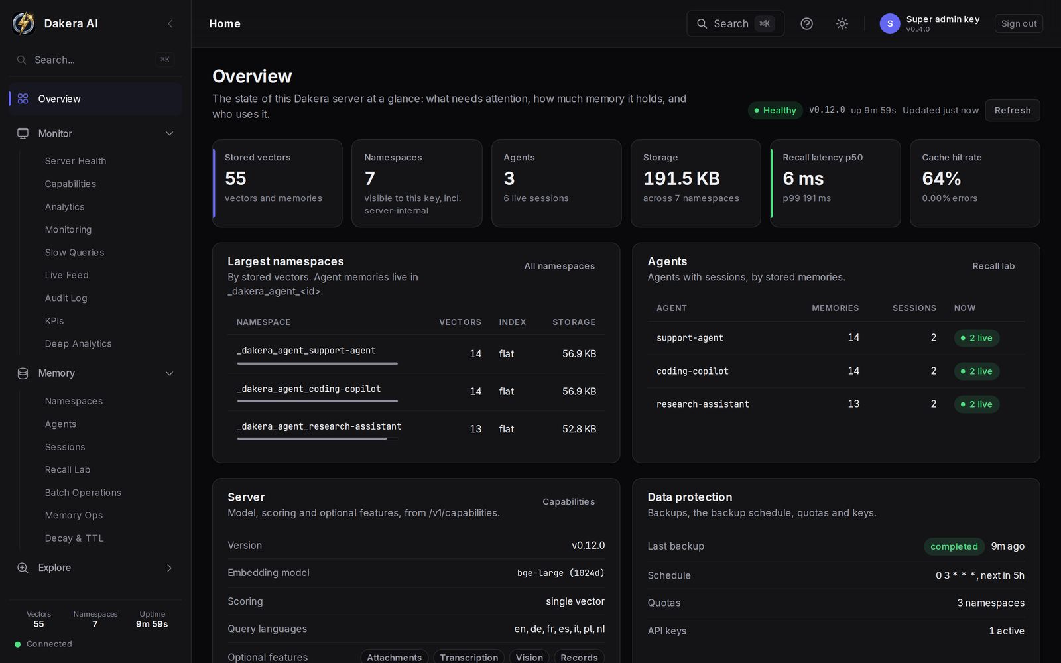The height and width of the screenshot is (663, 1061).
Task: Open Recall Lab in the sidebar
Action: [x=68, y=470]
